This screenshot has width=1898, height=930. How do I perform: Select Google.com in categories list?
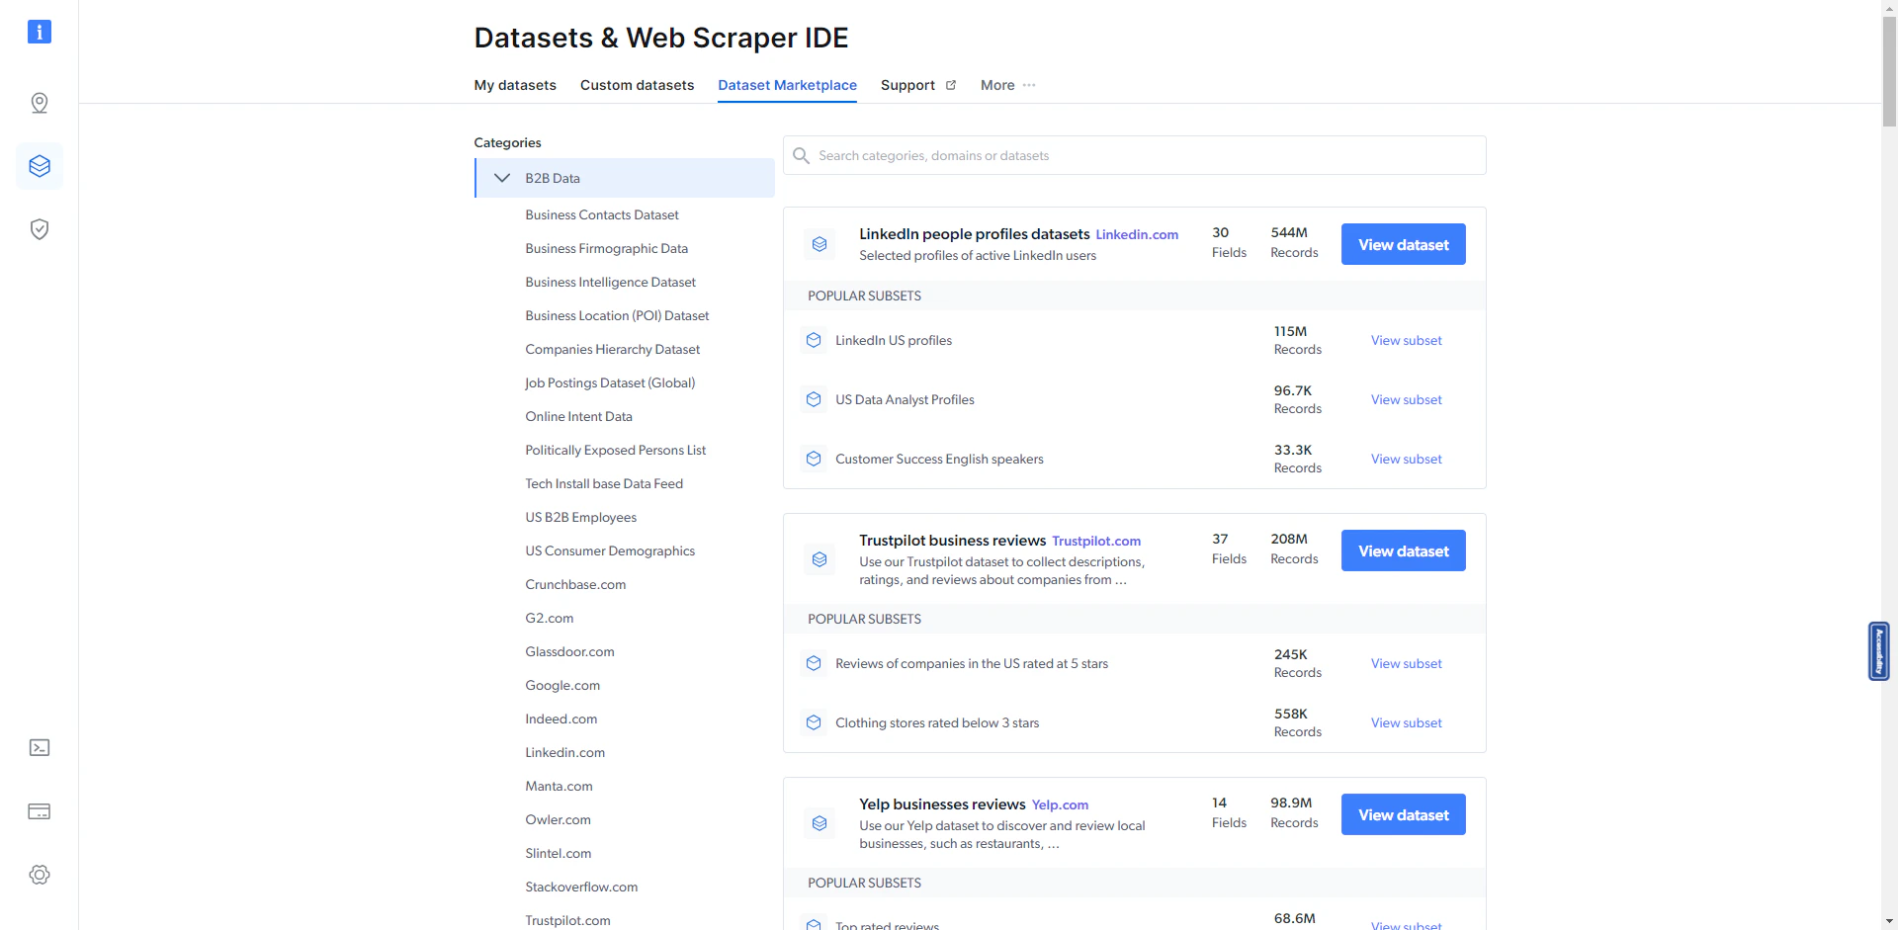(x=562, y=685)
